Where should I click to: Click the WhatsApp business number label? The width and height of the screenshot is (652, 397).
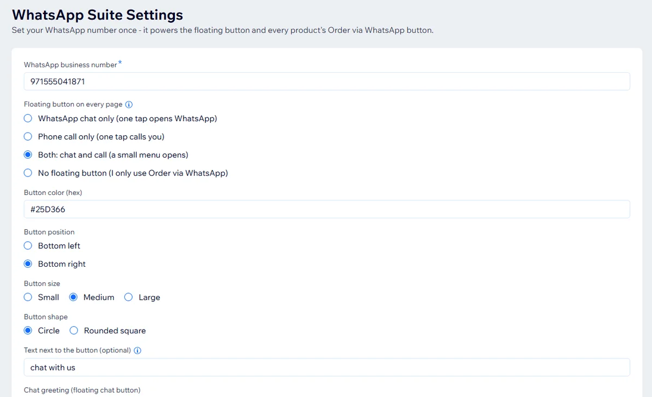[x=70, y=65]
